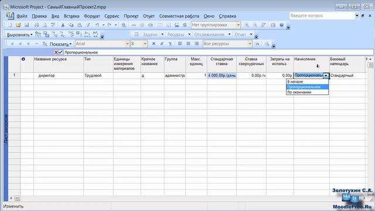Image resolution: width=375 pixels, height=211 pixels.
Task: Align text left in toolbar
Action: 180,44
